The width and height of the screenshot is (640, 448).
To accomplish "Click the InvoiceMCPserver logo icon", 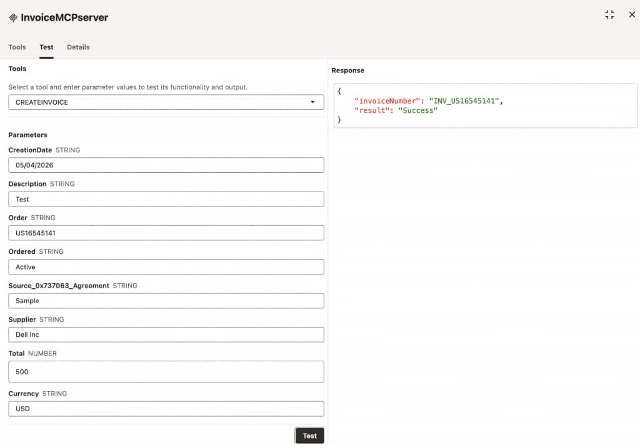I will click(x=13, y=17).
